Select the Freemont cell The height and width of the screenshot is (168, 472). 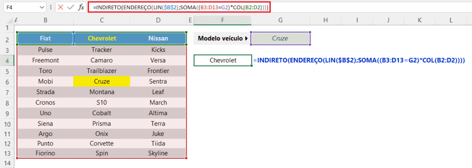(45, 60)
